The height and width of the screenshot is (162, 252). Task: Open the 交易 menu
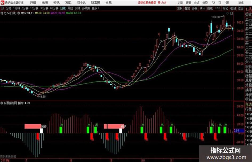109,3
